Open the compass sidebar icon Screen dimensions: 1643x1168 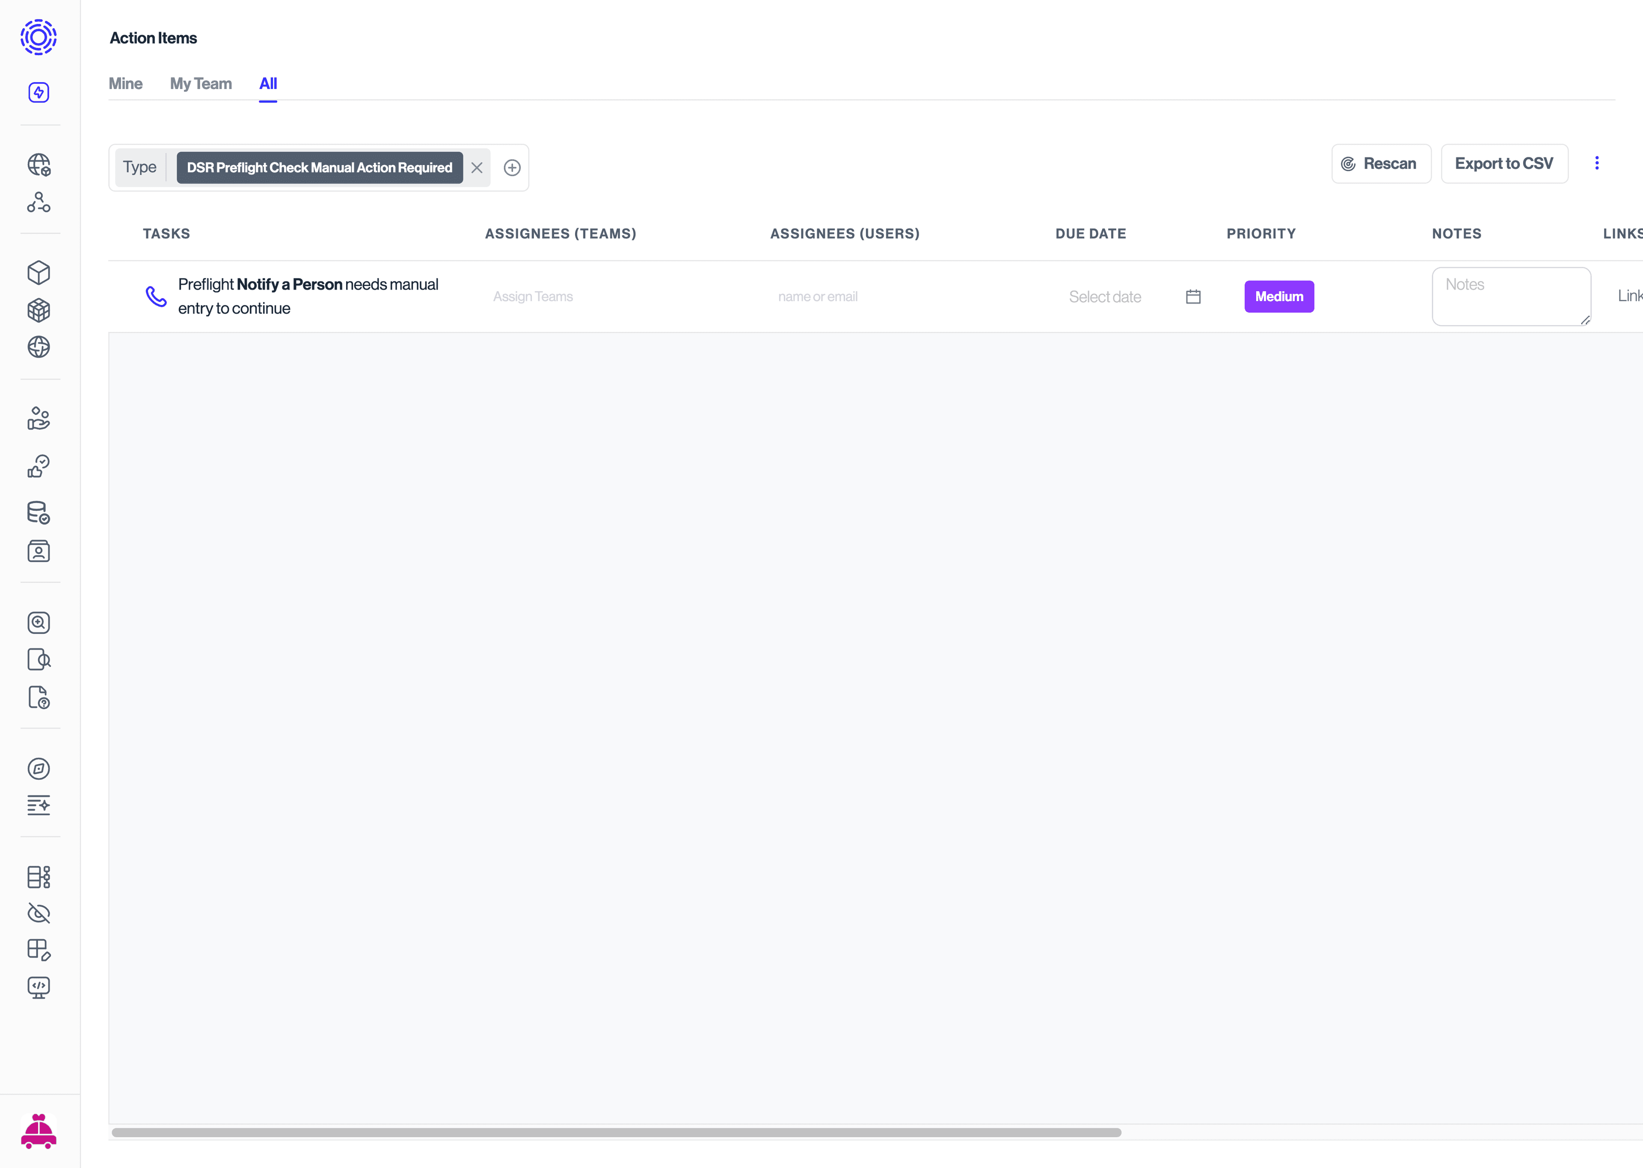[x=39, y=768]
